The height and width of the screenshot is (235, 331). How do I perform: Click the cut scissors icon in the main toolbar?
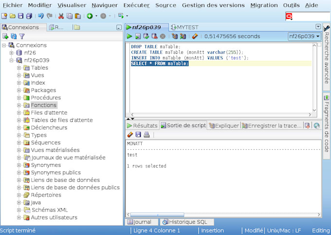[61, 16]
